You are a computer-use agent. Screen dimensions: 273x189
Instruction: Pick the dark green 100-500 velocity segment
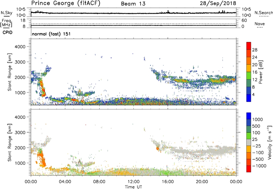(249, 129)
